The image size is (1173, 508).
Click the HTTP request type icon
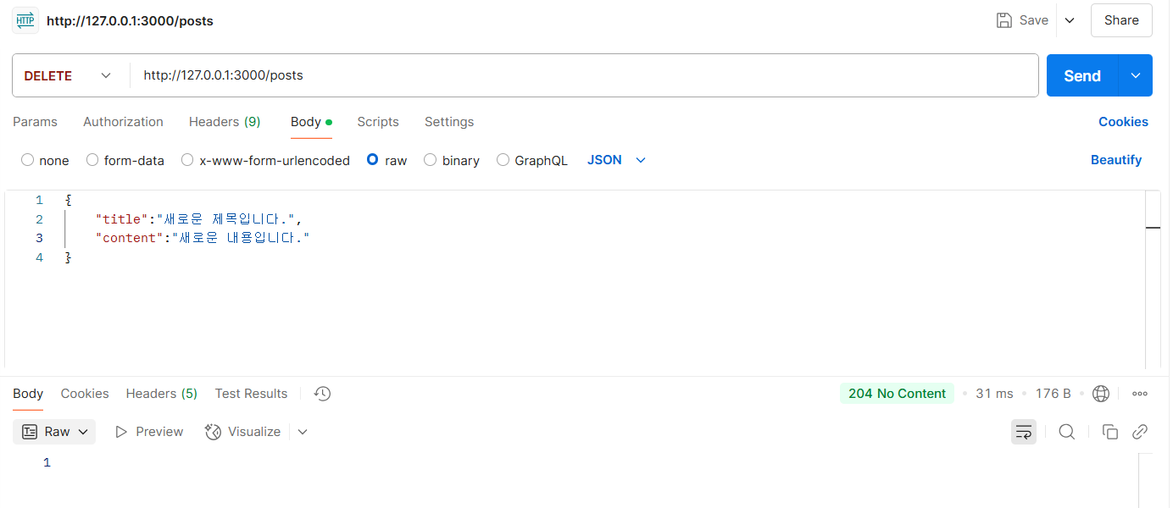tap(25, 20)
